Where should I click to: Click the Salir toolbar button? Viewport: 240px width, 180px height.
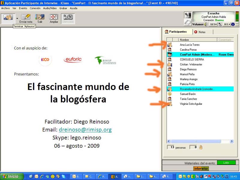pos(40,19)
